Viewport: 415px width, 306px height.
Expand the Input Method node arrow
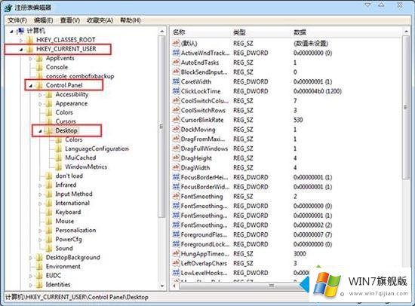[x=40, y=194]
